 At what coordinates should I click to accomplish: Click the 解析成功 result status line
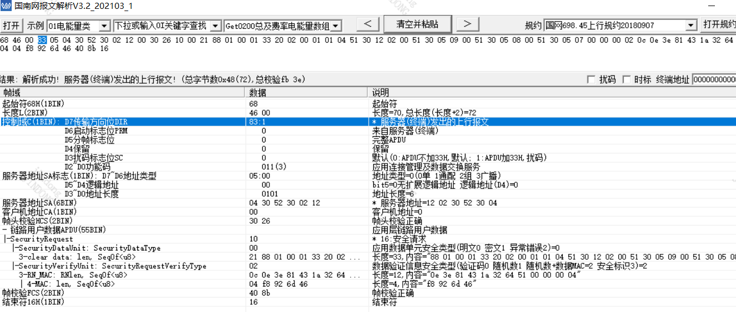(x=153, y=80)
